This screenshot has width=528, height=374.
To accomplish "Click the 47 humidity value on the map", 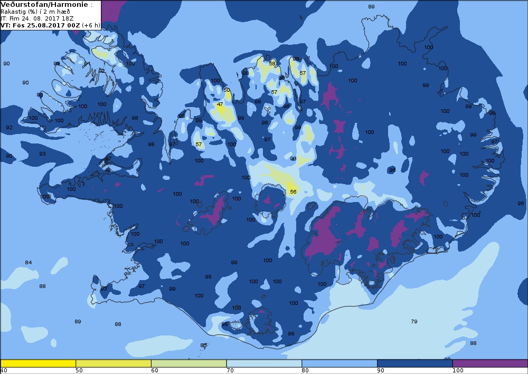I will pyautogui.click(x=220, y=104).
